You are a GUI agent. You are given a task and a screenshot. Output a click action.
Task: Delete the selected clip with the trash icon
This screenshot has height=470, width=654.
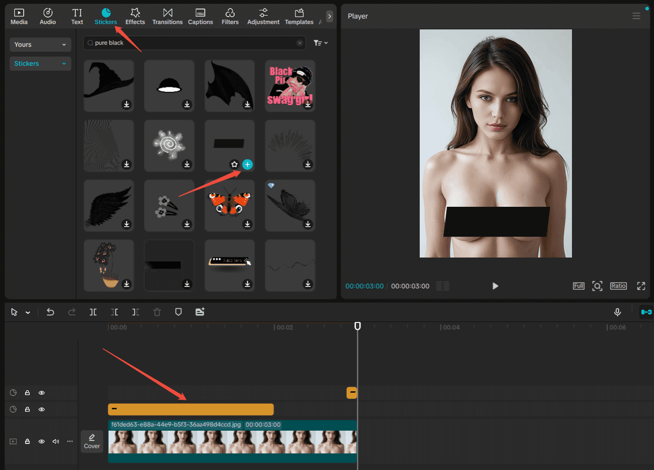point(157,312)
